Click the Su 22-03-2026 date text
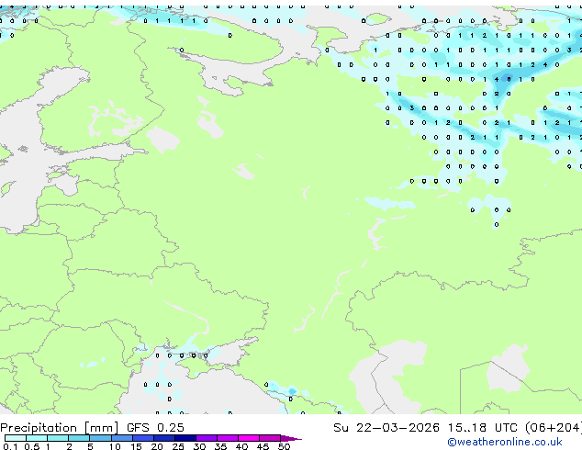Screen dimensions: 582x450 coord(386,427)
